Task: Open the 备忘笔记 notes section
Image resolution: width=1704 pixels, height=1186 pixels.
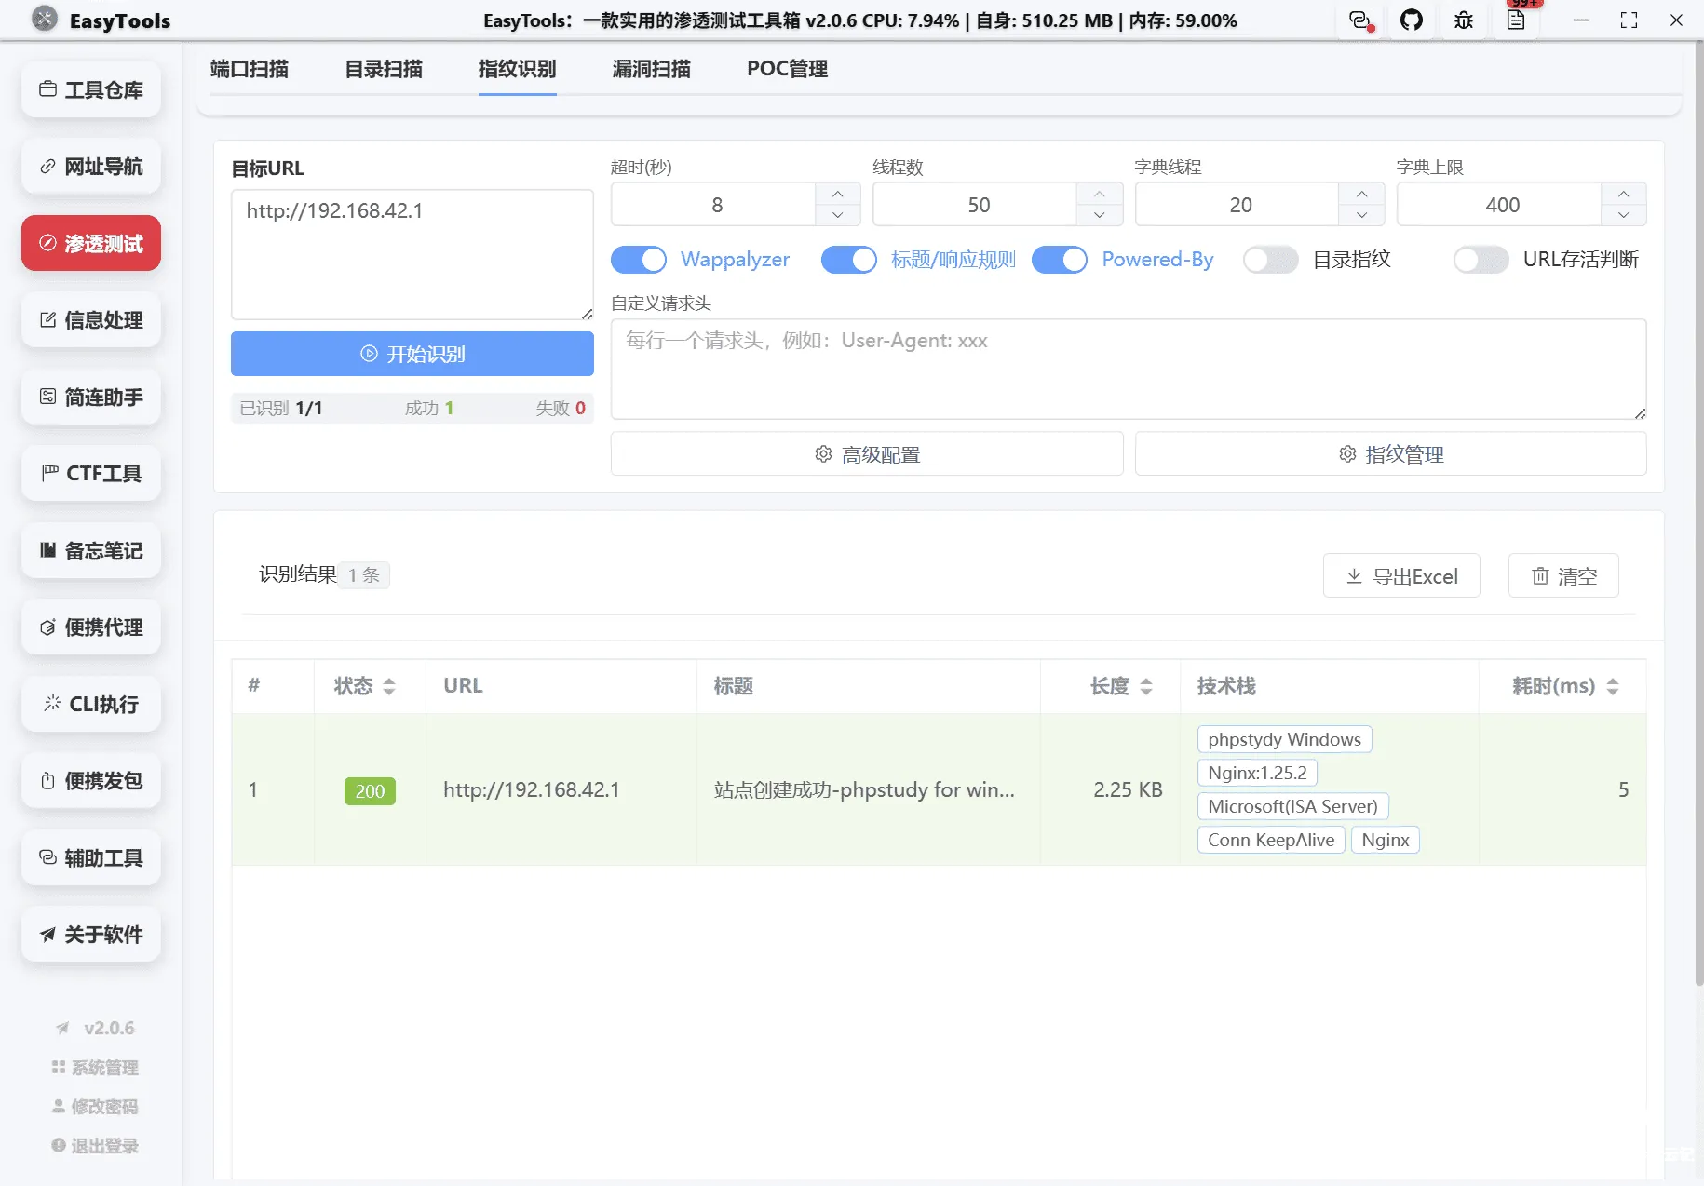Action: point(90,550)
